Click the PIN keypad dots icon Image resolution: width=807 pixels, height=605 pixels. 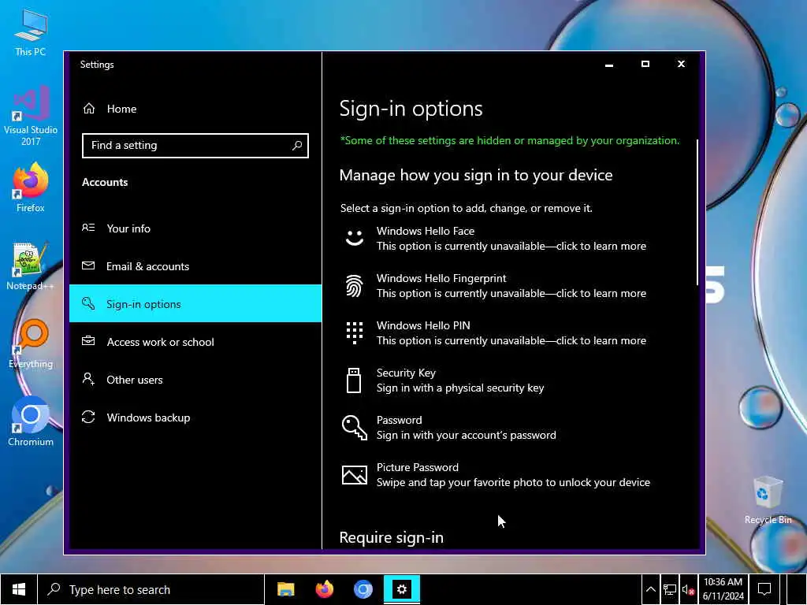tap(354, 333)
